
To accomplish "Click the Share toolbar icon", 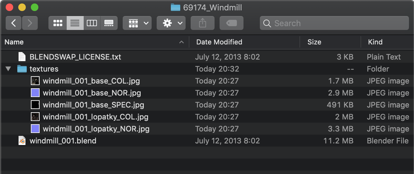I will coord(203,23).
